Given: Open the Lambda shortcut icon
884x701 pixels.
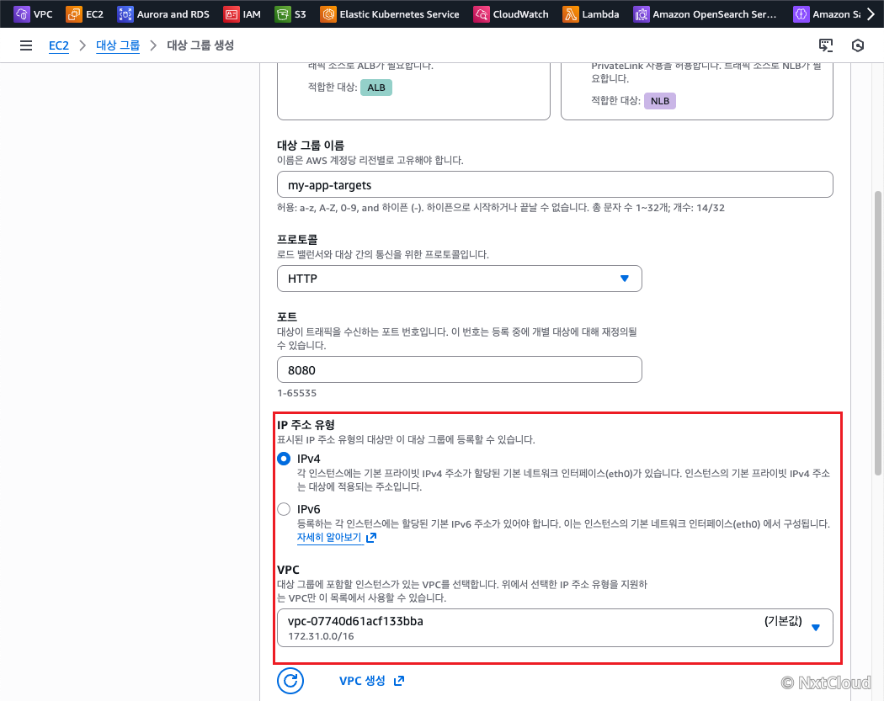Looking at the screenshot, I should pos(571,14).
